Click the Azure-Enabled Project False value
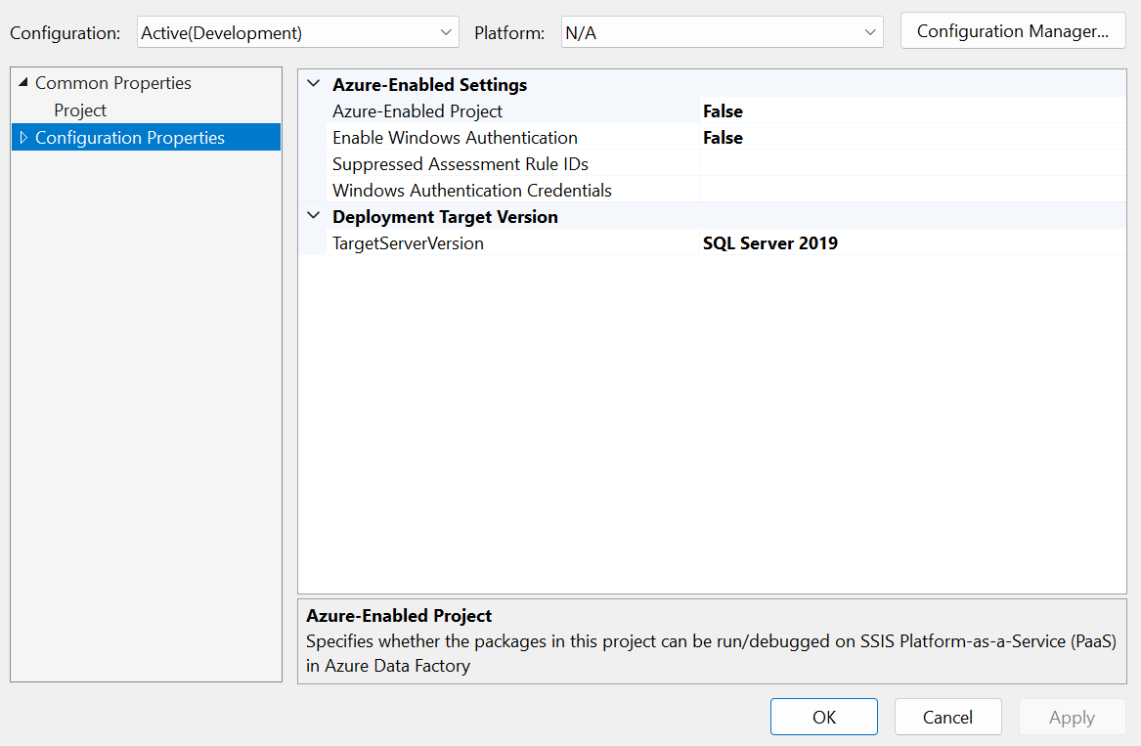Screen dimensions: 1141x746 tap(723, 111)
